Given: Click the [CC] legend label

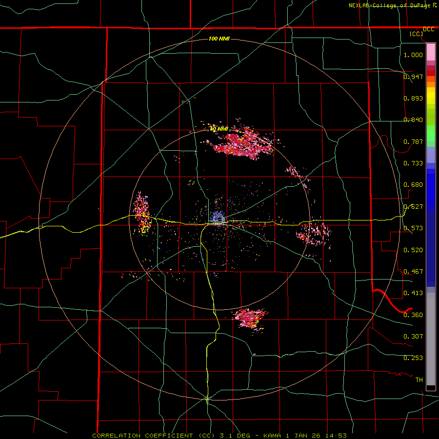Looking at the screenshot, I should [x=417, y=34].
